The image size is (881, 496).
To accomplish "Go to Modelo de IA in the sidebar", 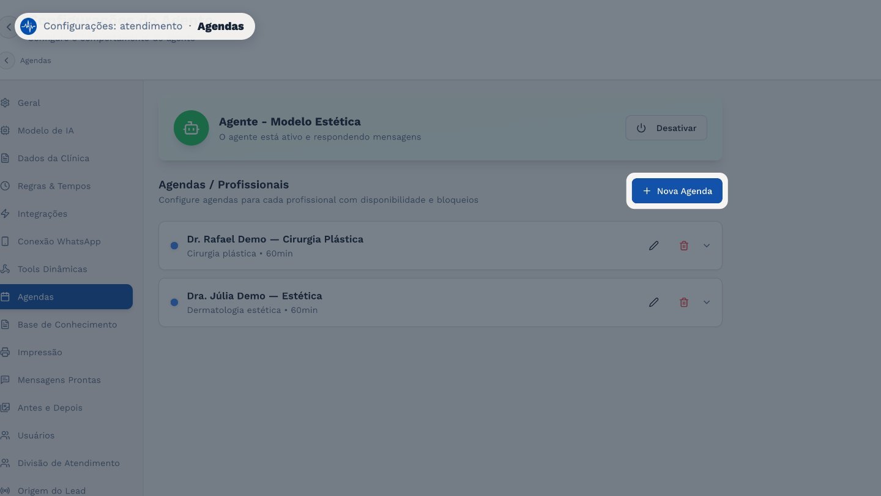I will (x=66, y=130).
